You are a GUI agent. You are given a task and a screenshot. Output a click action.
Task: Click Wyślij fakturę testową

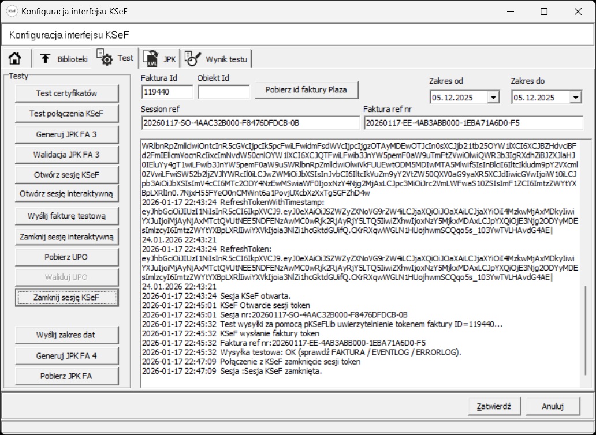(x=66, y=216)
